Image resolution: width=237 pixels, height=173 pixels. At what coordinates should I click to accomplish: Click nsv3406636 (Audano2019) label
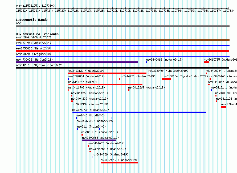(95, 121)
